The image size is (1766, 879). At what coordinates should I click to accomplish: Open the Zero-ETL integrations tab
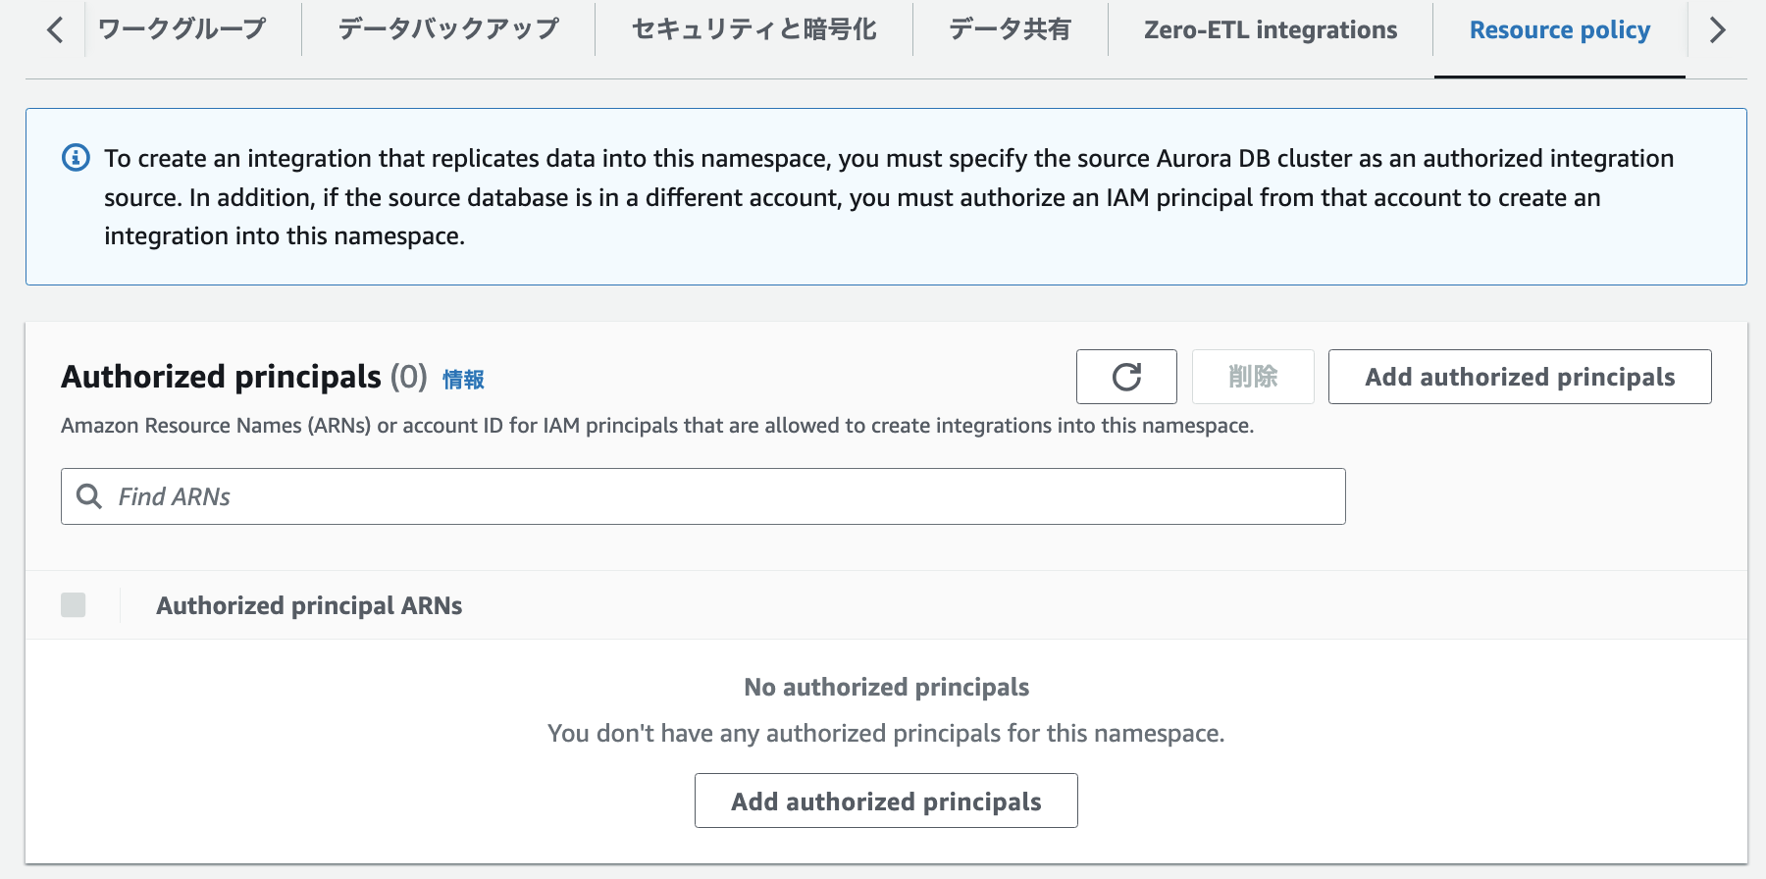click(x=1271, y=29)
